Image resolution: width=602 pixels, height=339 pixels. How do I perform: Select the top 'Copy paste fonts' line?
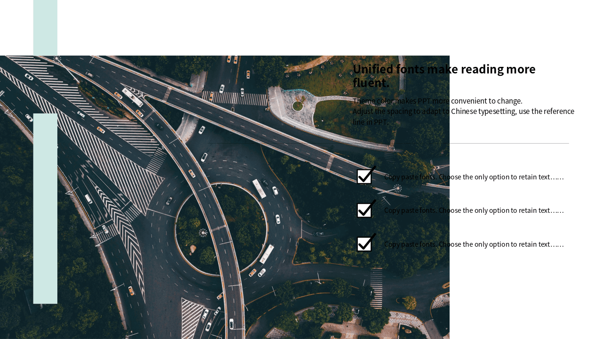click(474, 177)
